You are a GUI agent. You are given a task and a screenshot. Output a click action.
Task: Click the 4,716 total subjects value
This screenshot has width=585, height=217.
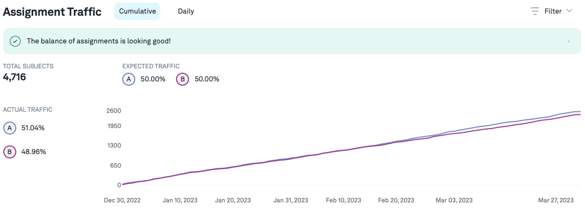point(15,77)
